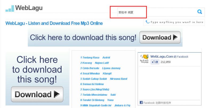Click the Facebook thumbs-up like button
This screenshot has width=208, height=108.
pyautogui.click(x=155, y=62)
